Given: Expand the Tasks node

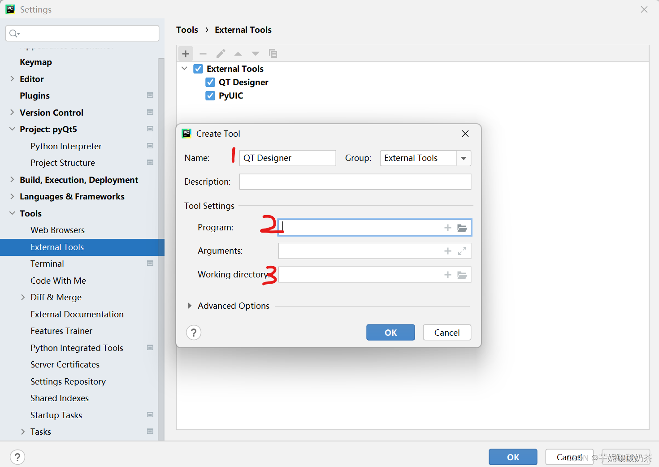Looking at the screenshot, I should click(x=23, y=432).
